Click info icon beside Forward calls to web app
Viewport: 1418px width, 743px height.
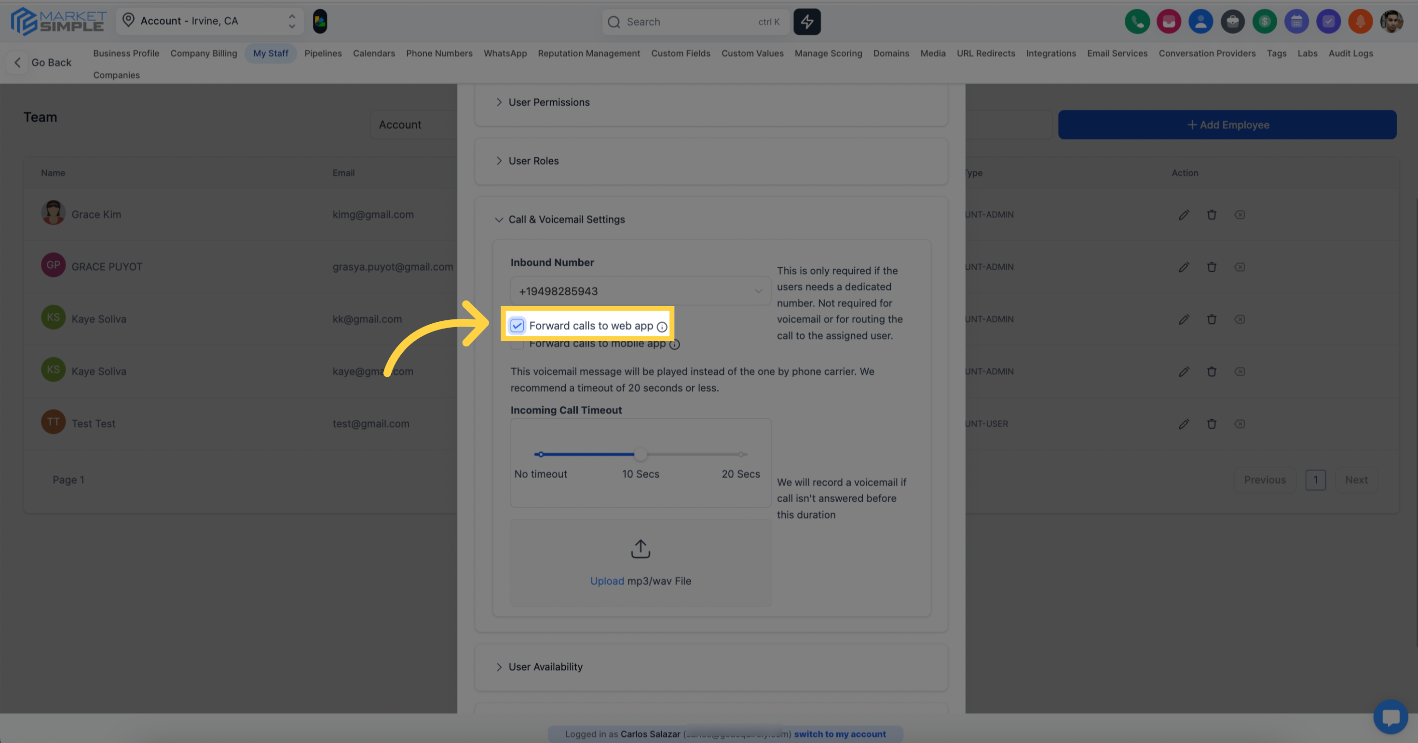coord(662,327)
